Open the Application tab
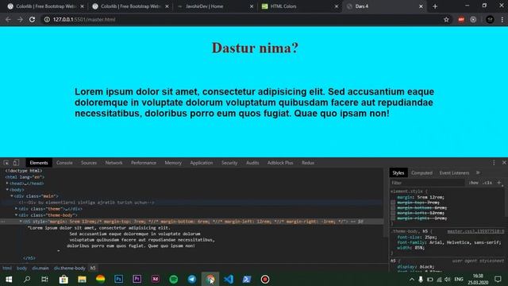 201,163
